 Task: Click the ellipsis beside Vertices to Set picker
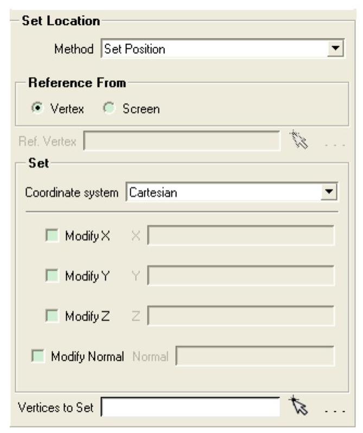pos(335,411)
